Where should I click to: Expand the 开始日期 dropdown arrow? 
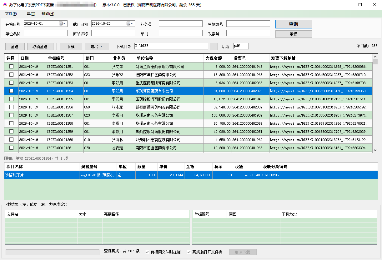65,23
